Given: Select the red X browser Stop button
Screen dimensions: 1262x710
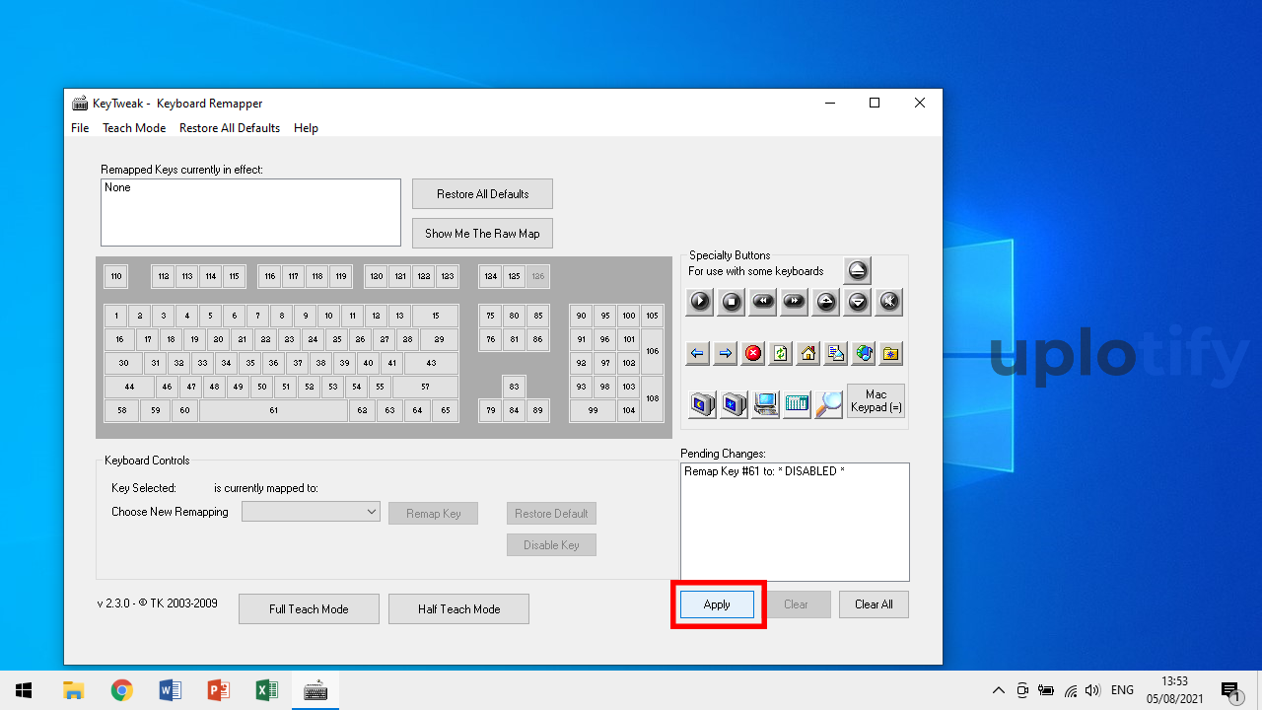Looking at the screenshot, I should tap(753, 353).
